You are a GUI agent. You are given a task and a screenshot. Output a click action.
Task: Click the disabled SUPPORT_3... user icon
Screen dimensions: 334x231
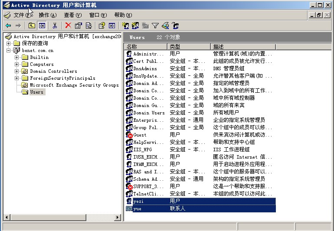click(x=129, y=186)
